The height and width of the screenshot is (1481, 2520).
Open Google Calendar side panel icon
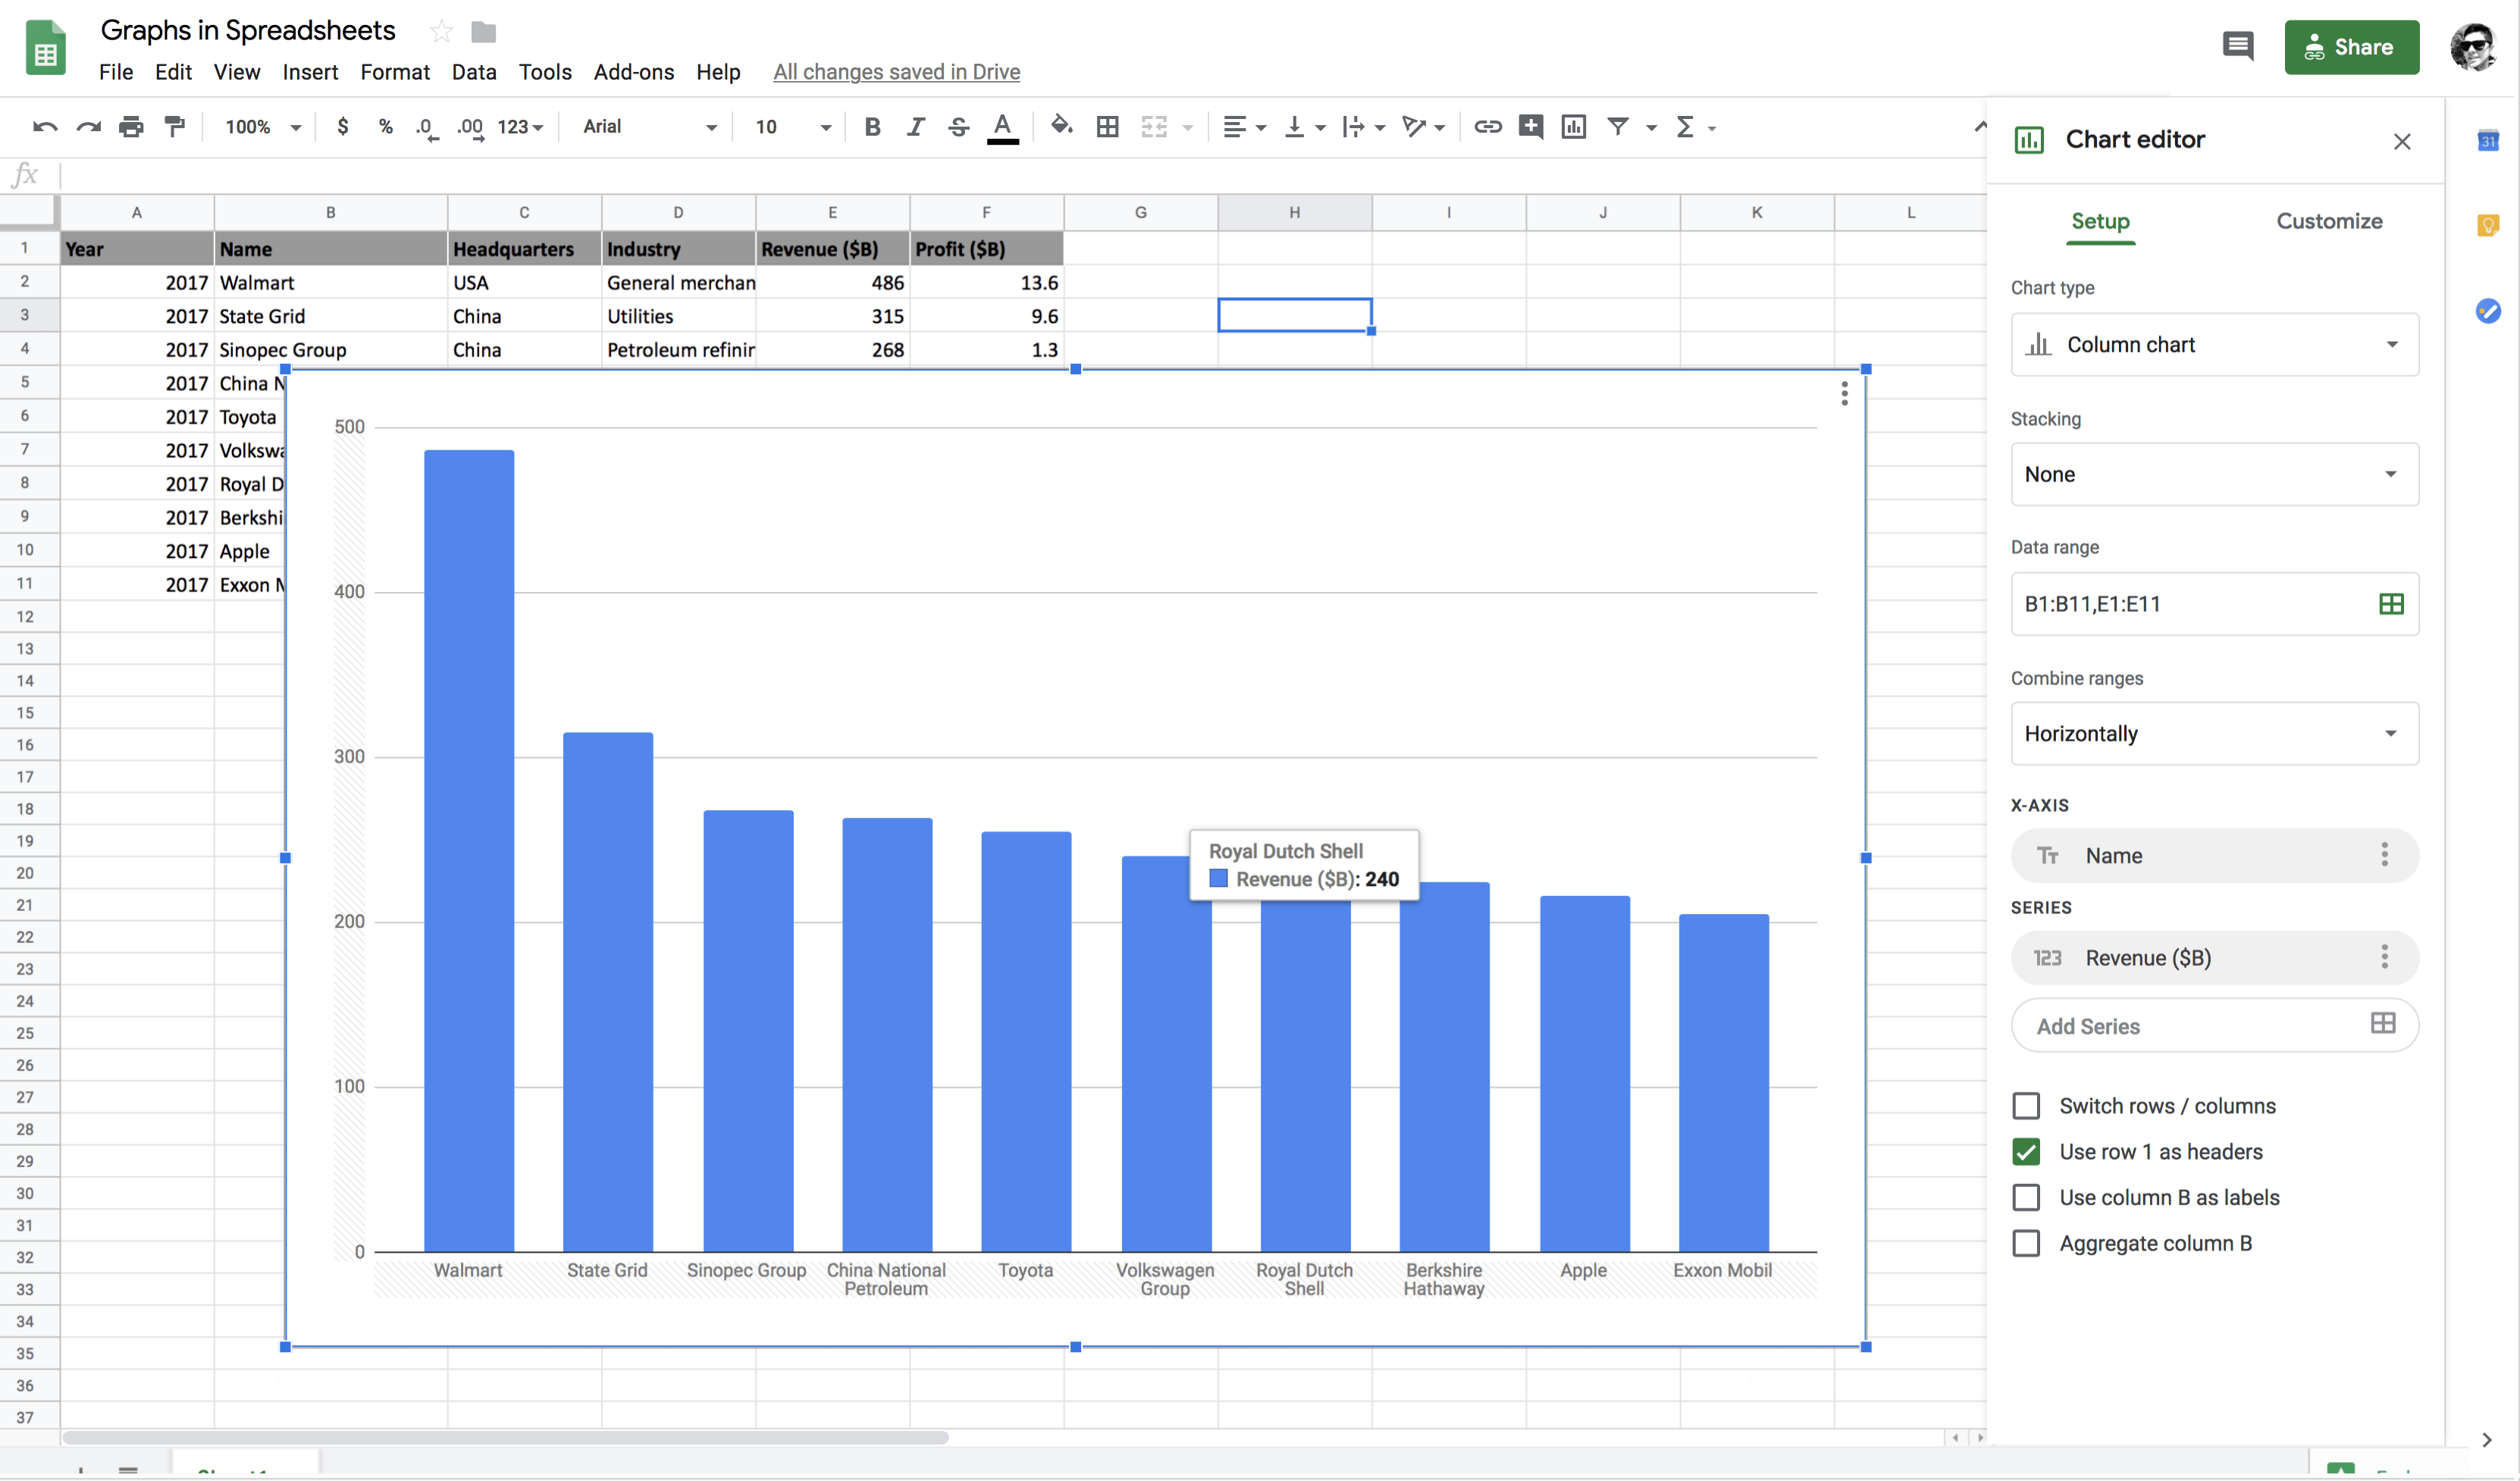pos(2488,141)
